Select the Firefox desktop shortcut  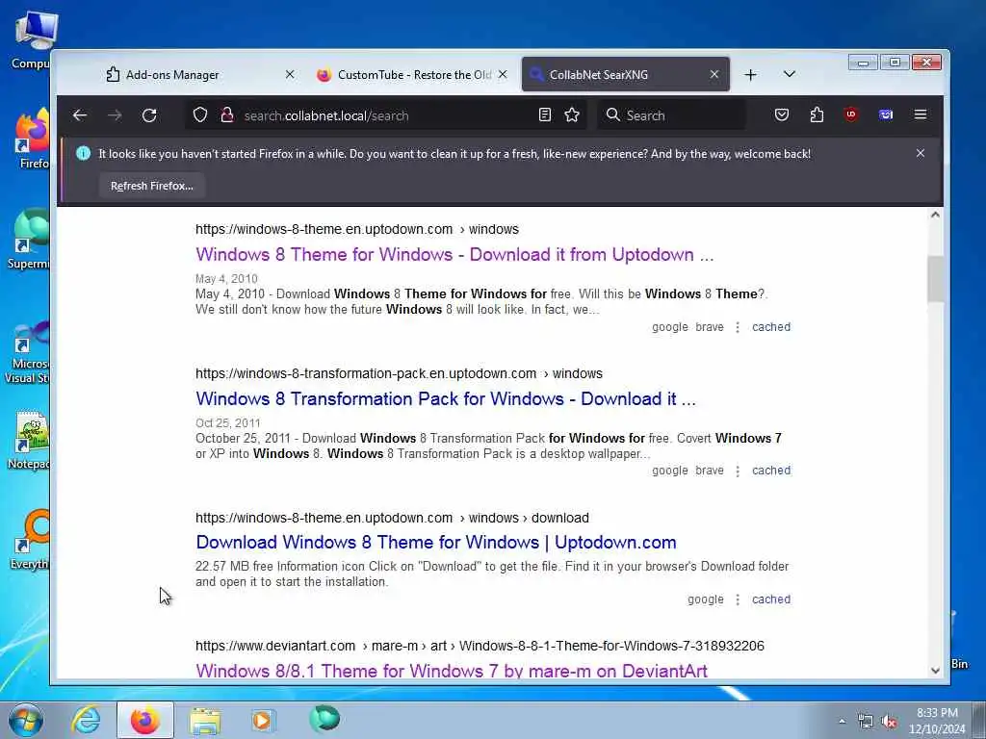(x=32, y=140)
